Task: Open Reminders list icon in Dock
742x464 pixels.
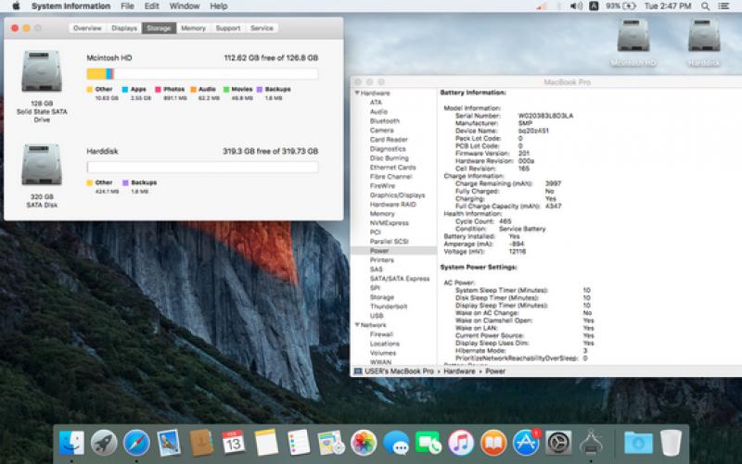Action: 298,443
